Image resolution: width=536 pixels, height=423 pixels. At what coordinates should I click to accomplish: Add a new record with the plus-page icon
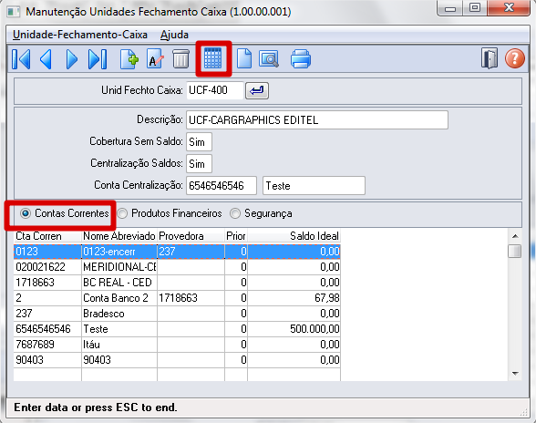pos(129,59)
